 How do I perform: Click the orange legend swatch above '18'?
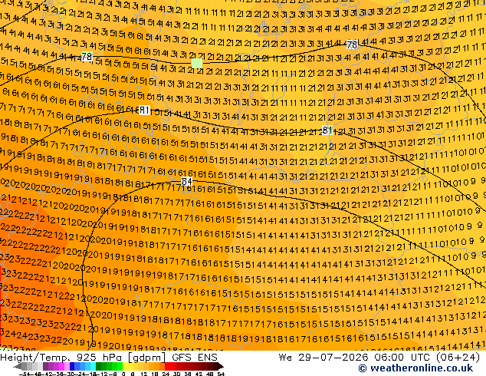point(156,366)
